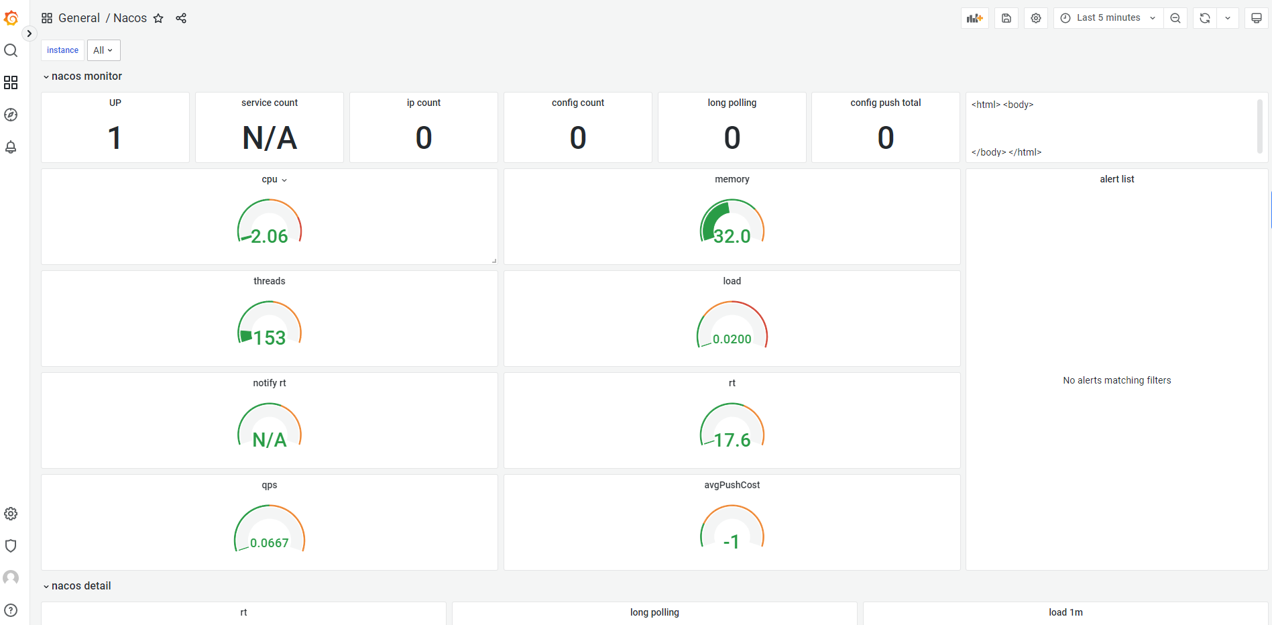Open Alerting via the bell icon
The height and width of the screenshot is (625, 1272).
[x=11, y=147]
